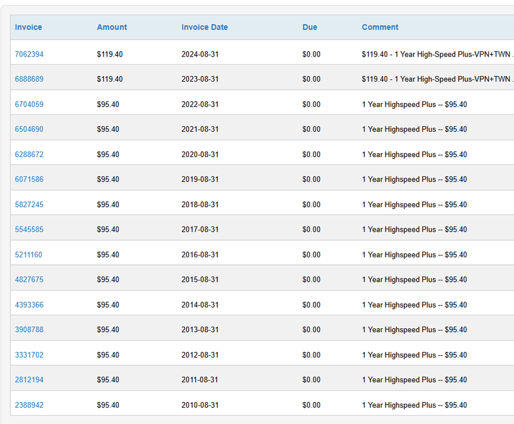Open invoice 4827675

29,280
